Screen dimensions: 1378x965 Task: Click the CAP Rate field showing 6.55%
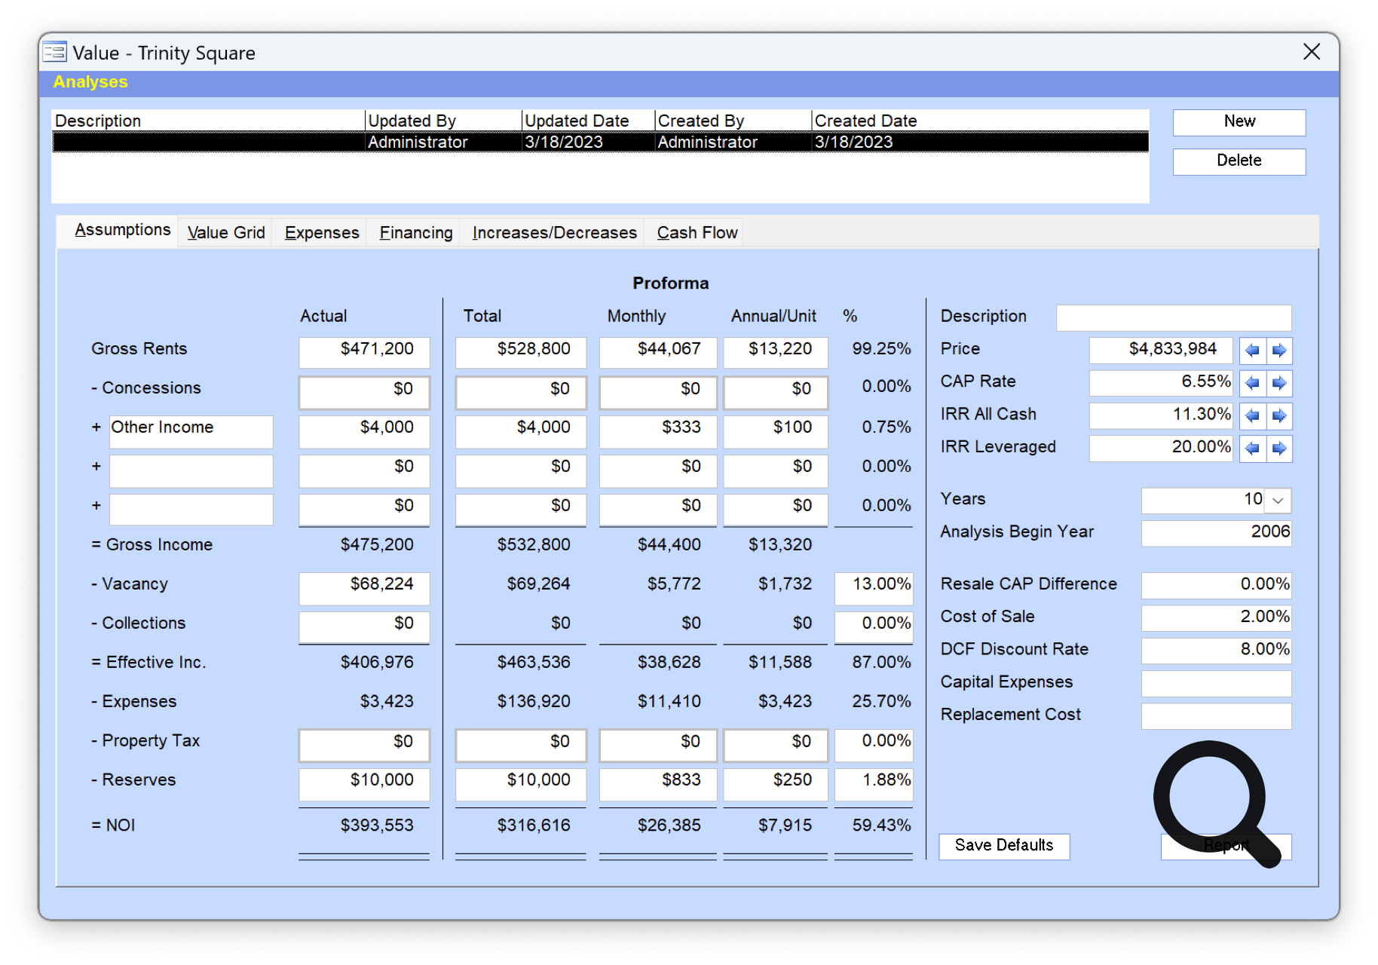(1161, 383)
